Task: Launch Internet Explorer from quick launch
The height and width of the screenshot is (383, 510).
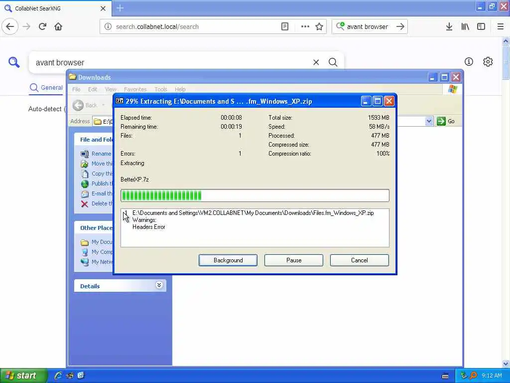Action: coord(58,376)
